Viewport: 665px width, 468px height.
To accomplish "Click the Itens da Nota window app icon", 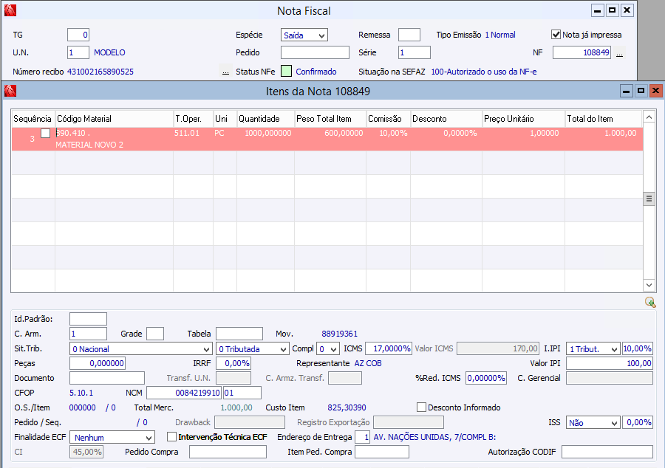I will [10, 91].
